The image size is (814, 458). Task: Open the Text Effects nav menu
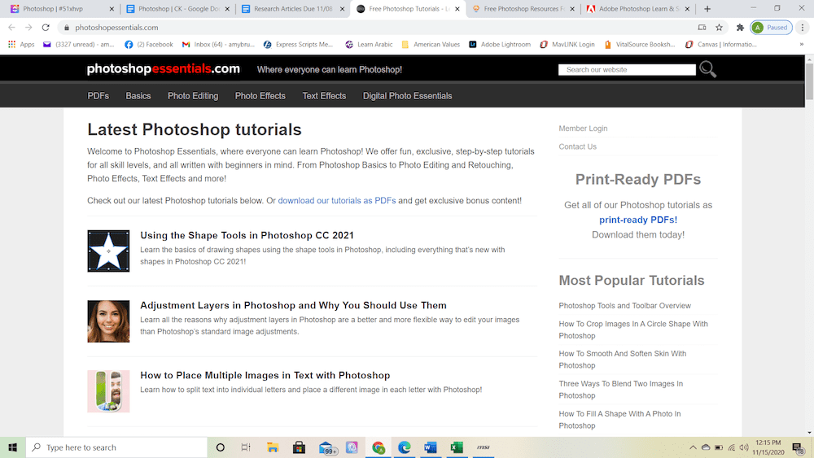pyautogui.click(x=324, y=96)
